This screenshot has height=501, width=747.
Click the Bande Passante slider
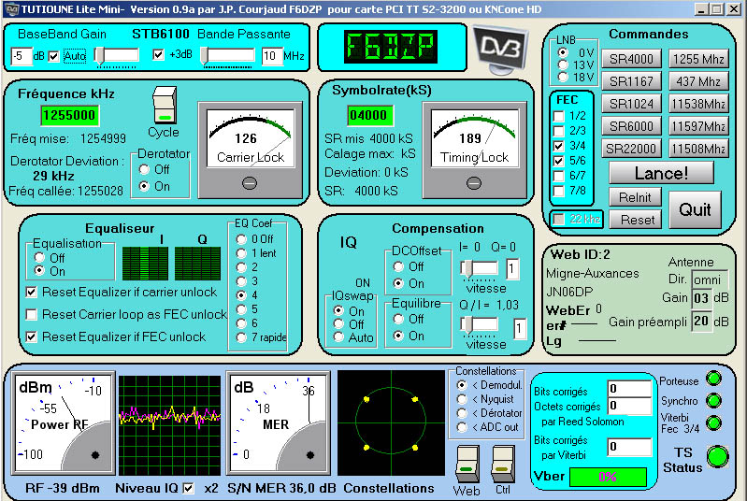click(228, 56)
